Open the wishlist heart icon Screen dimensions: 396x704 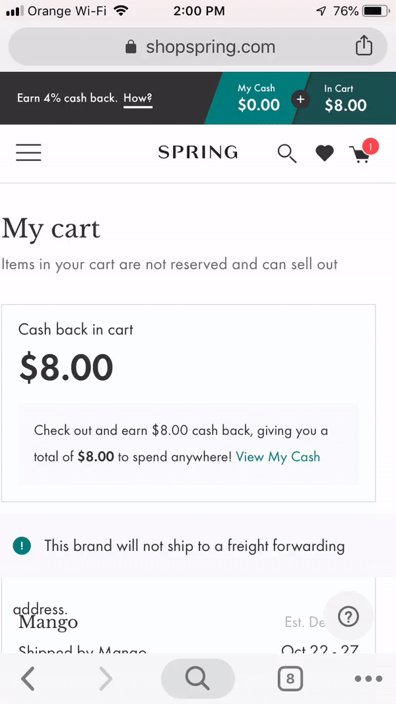tap(324, 152)
